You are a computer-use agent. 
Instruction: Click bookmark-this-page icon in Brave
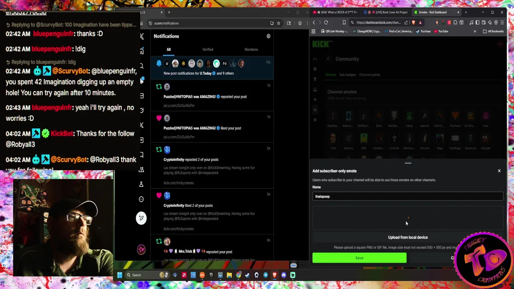pyautogui.click(x=344, y=22)
